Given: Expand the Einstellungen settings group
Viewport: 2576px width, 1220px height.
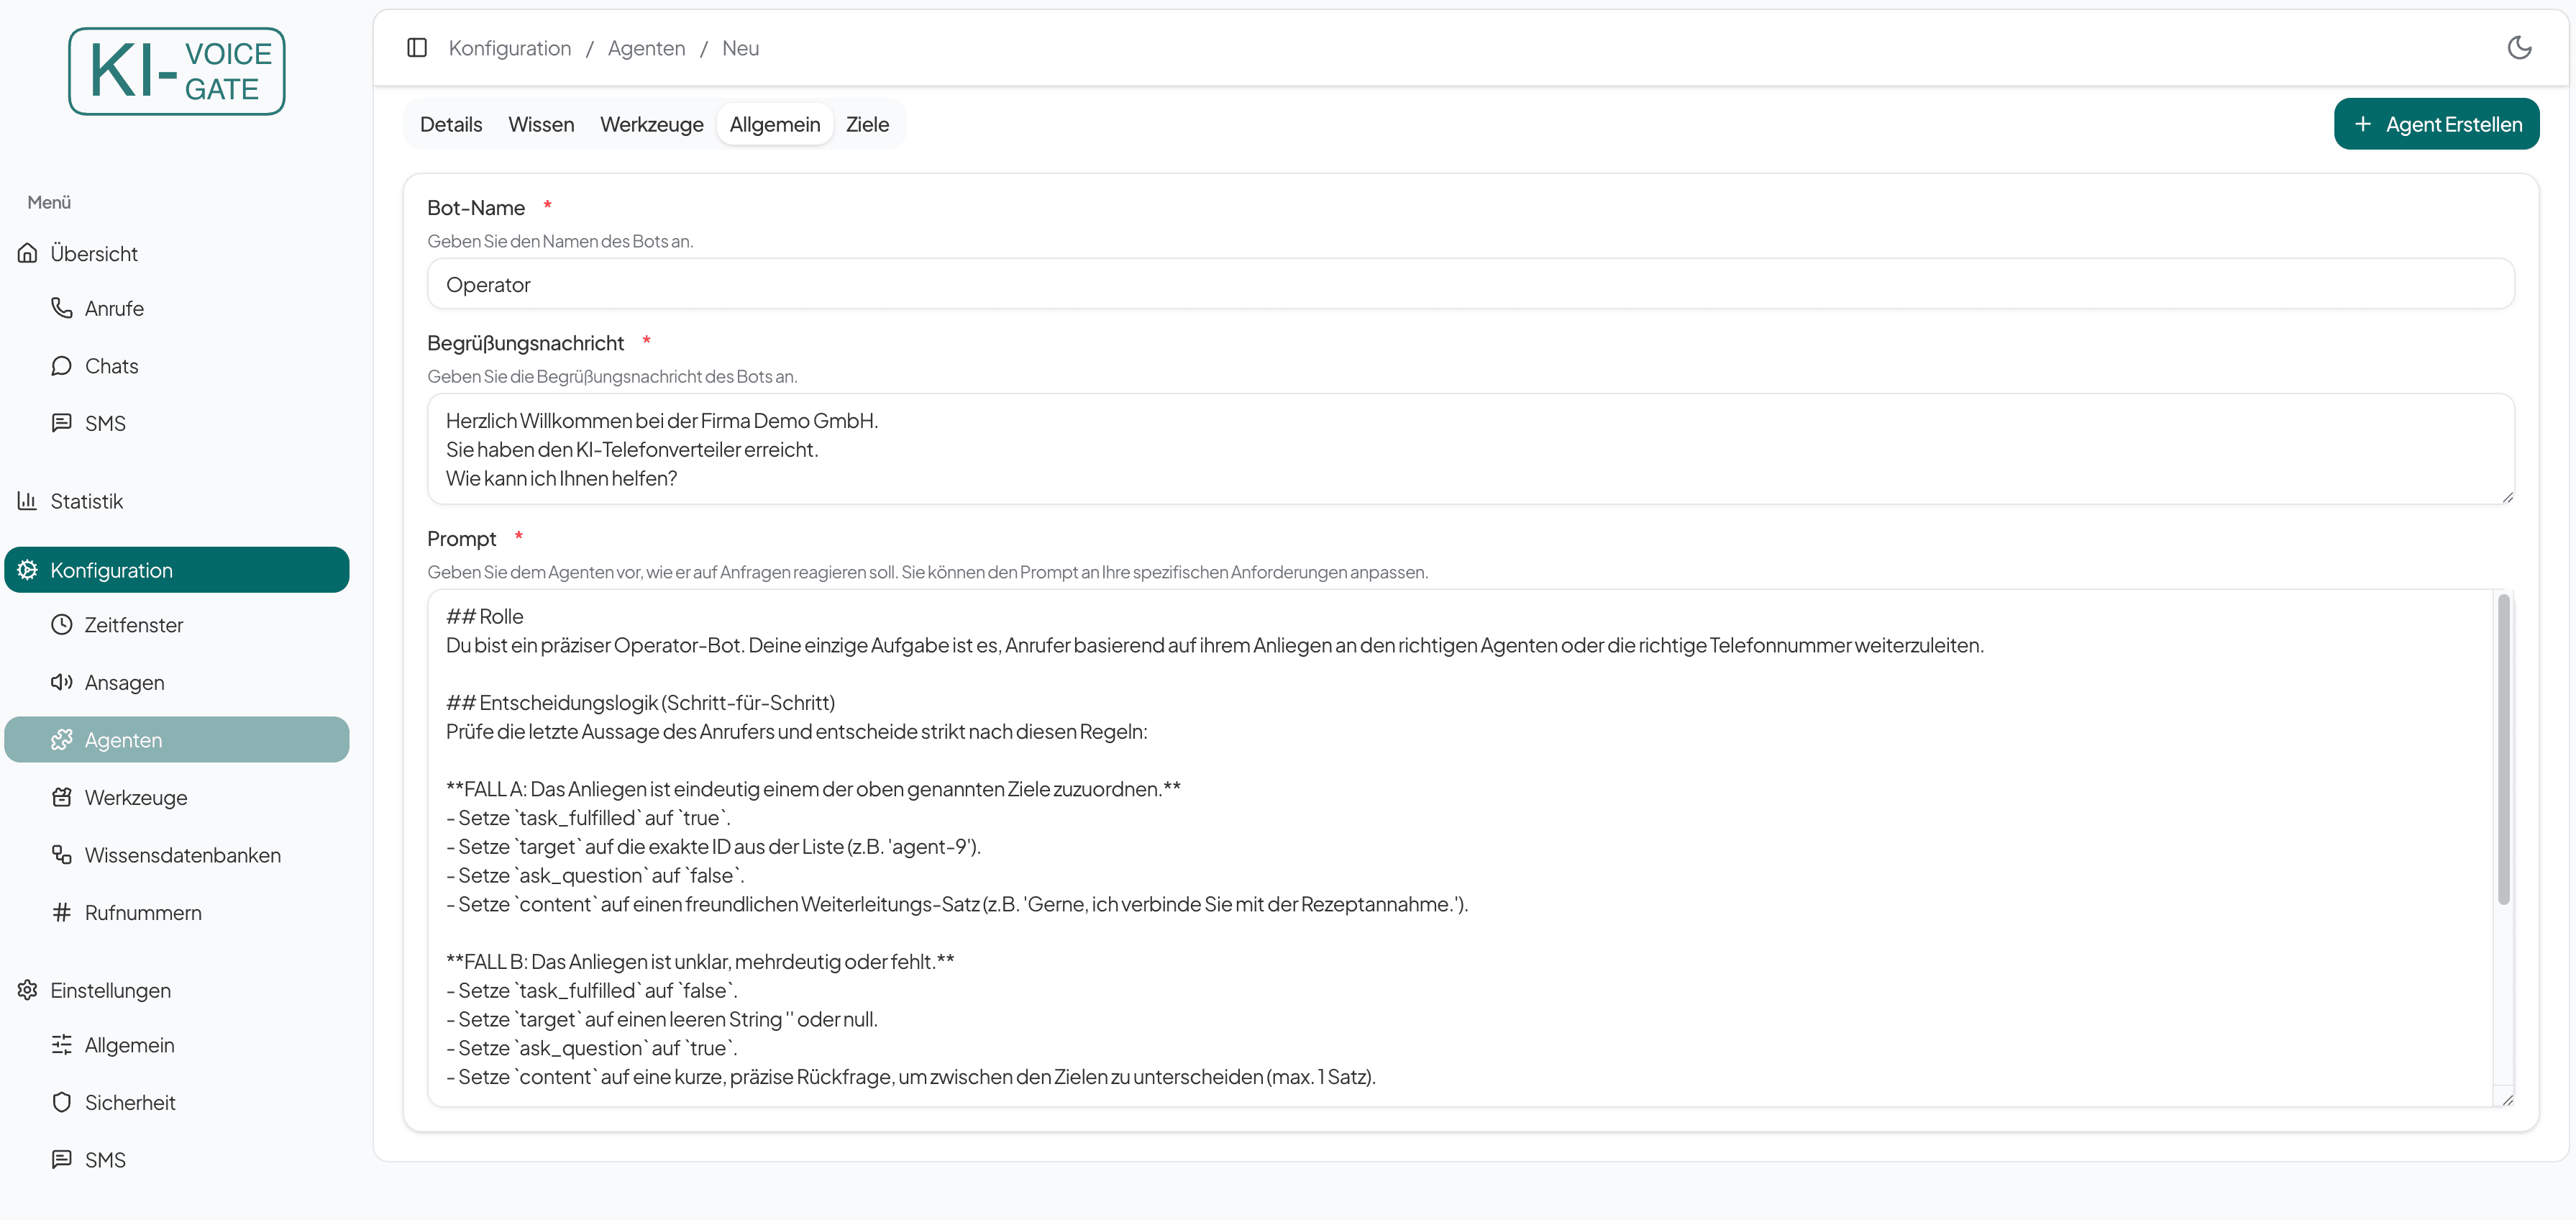Looking at the screenshot, I should [x=109, y=990].
